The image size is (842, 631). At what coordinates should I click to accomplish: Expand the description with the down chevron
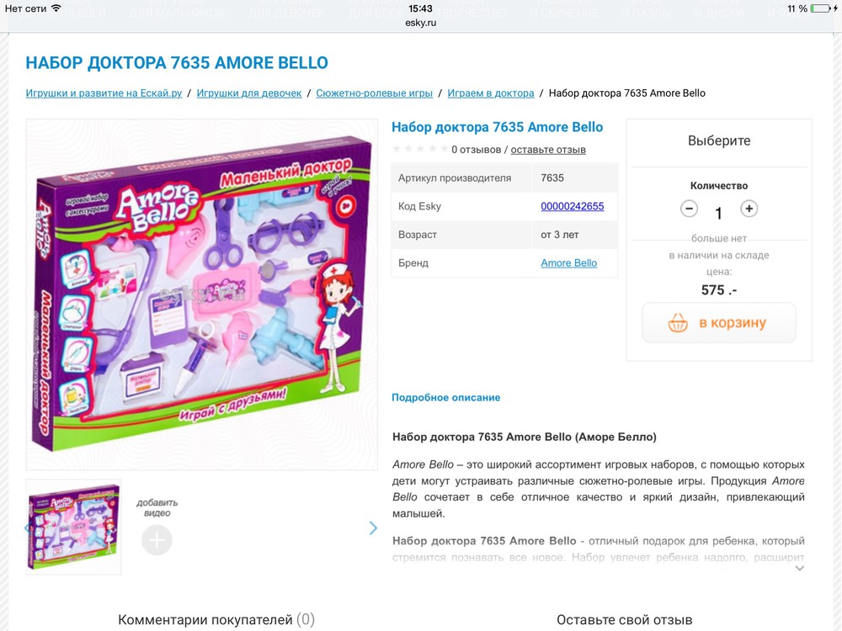800,568
